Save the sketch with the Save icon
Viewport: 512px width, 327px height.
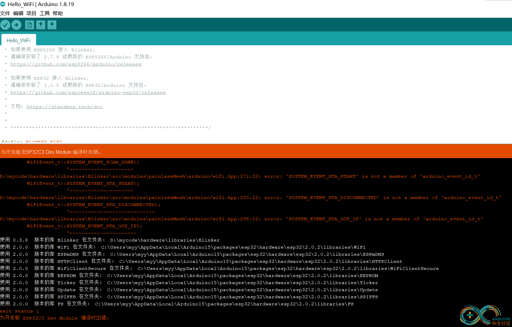(x=52, y=25)
